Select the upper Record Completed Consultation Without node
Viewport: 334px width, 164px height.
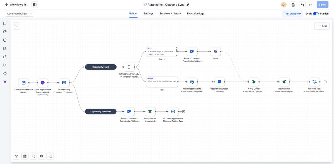click(192, 51)
